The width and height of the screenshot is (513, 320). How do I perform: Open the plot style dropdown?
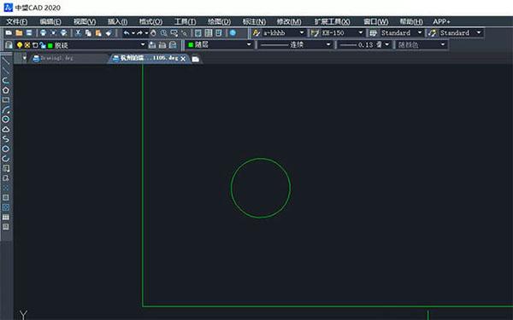443,44
